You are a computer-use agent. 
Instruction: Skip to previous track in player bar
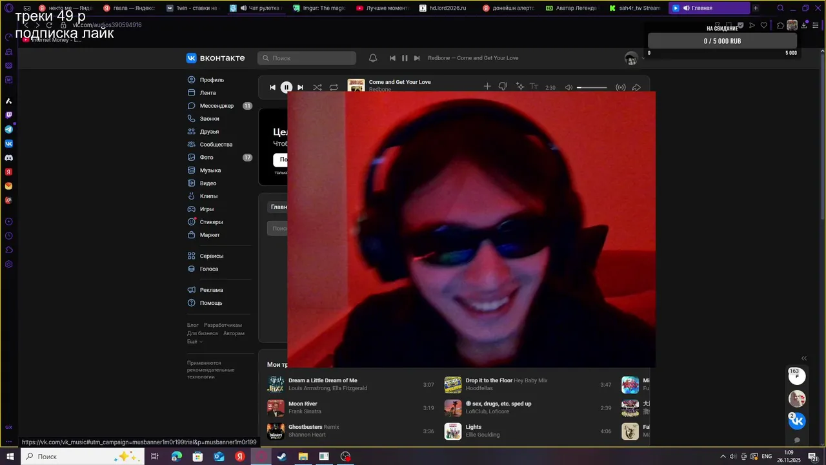click(x=272, y=87)
